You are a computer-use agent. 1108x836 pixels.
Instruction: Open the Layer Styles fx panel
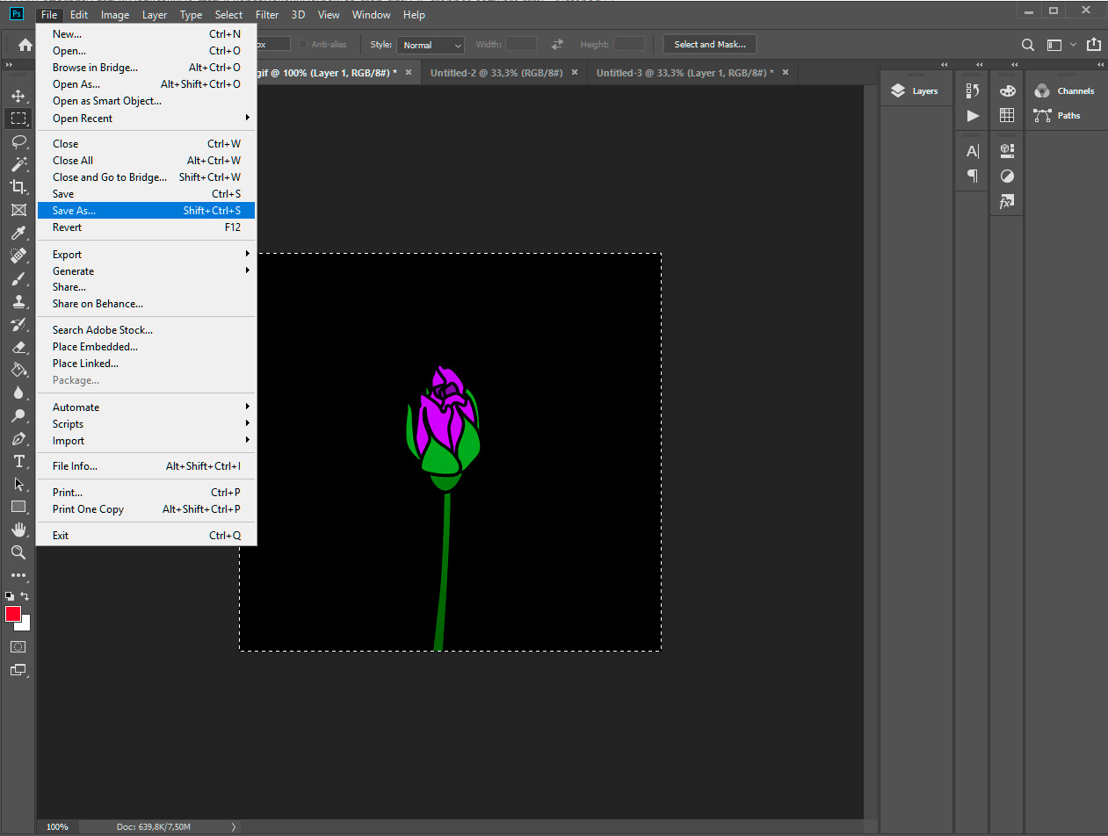(x=1007, y=201)
